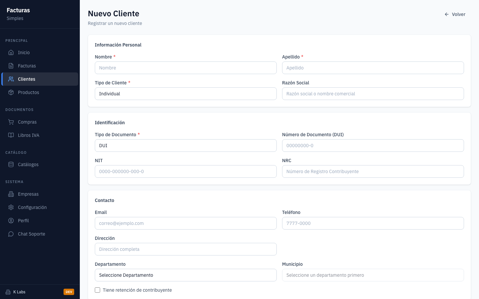Click the back arrow icon beside Volver

pyautogui.click(x=447, y=14)
